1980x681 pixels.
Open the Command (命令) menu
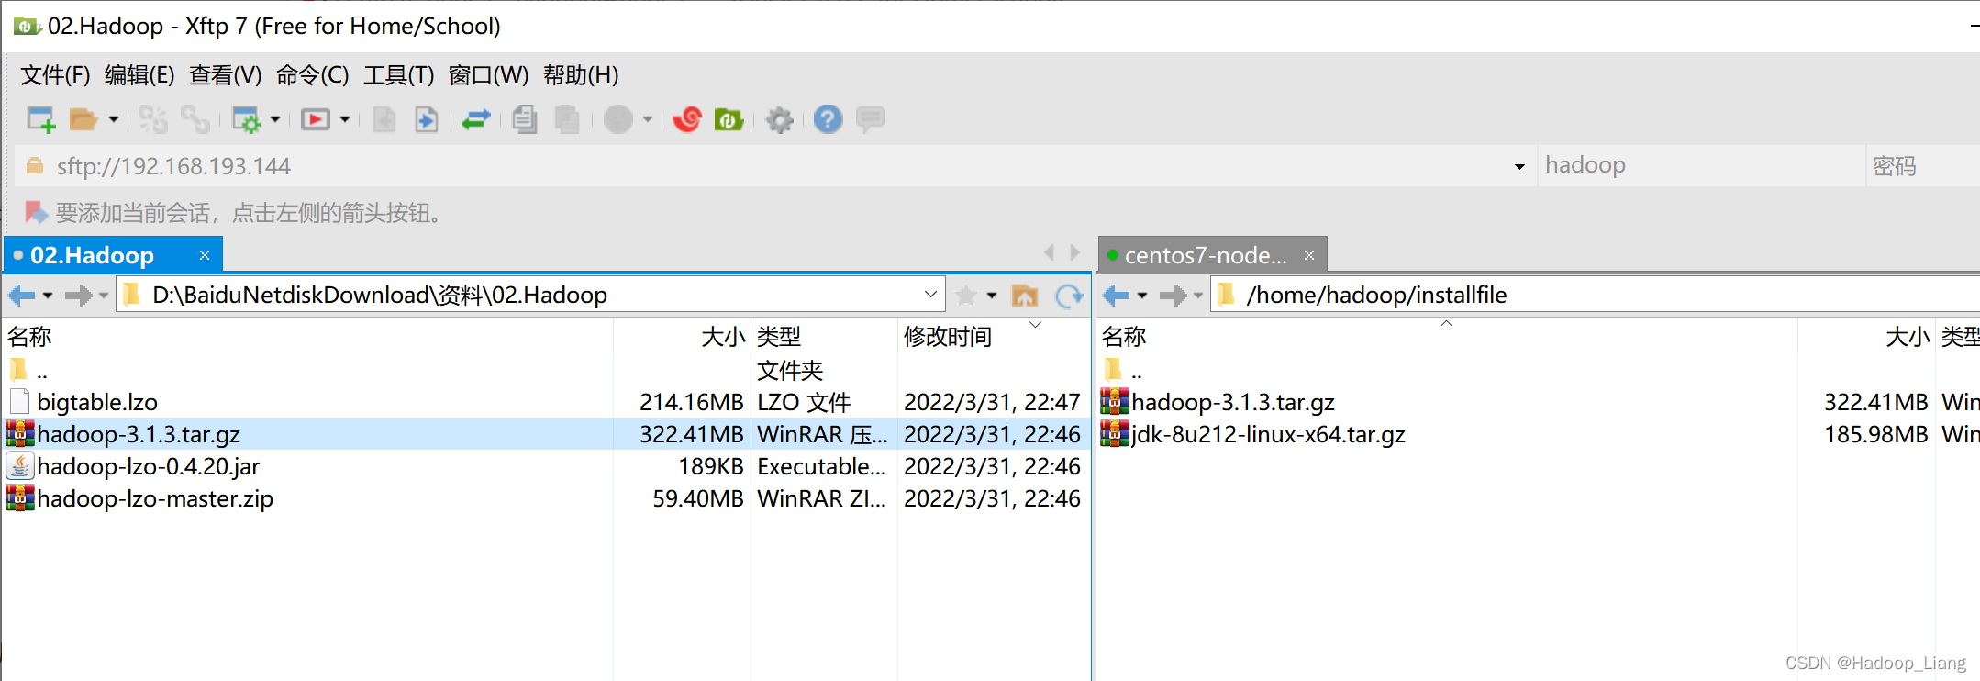click(313, 75)
